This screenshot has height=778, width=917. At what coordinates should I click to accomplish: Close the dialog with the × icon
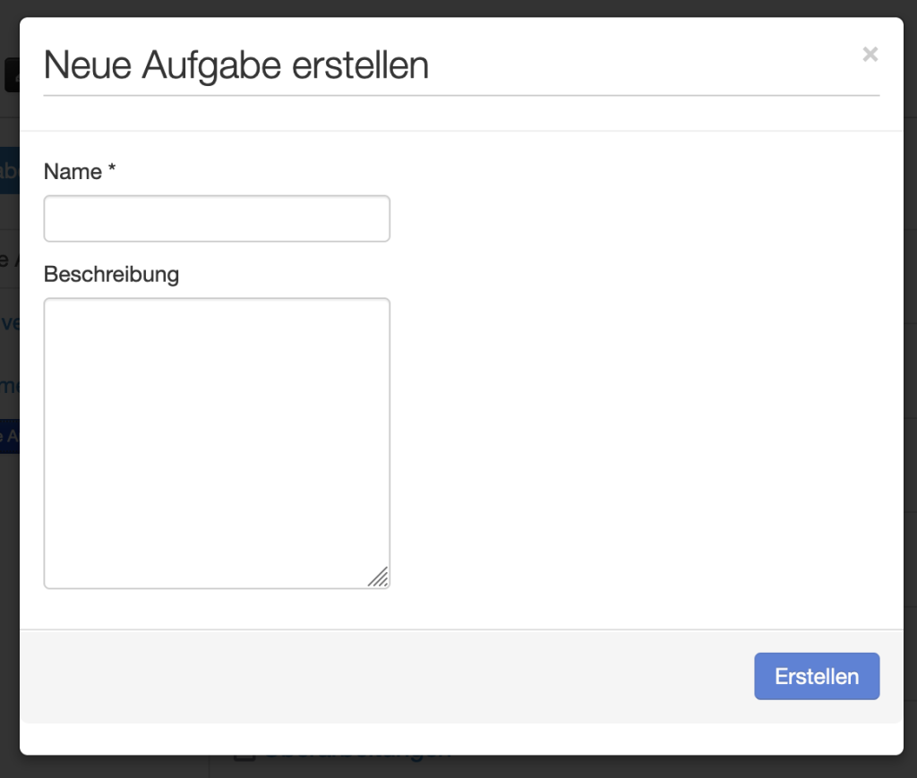coord(870,55)
